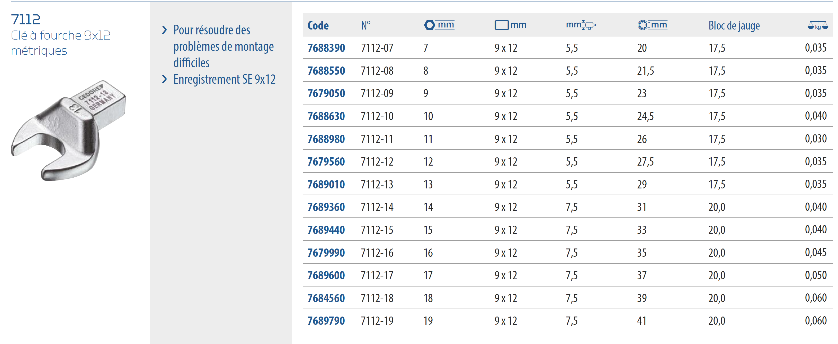This screenshot has width=838, height=344.
Task: Select part number 7112-11
Action: point(377,139)
